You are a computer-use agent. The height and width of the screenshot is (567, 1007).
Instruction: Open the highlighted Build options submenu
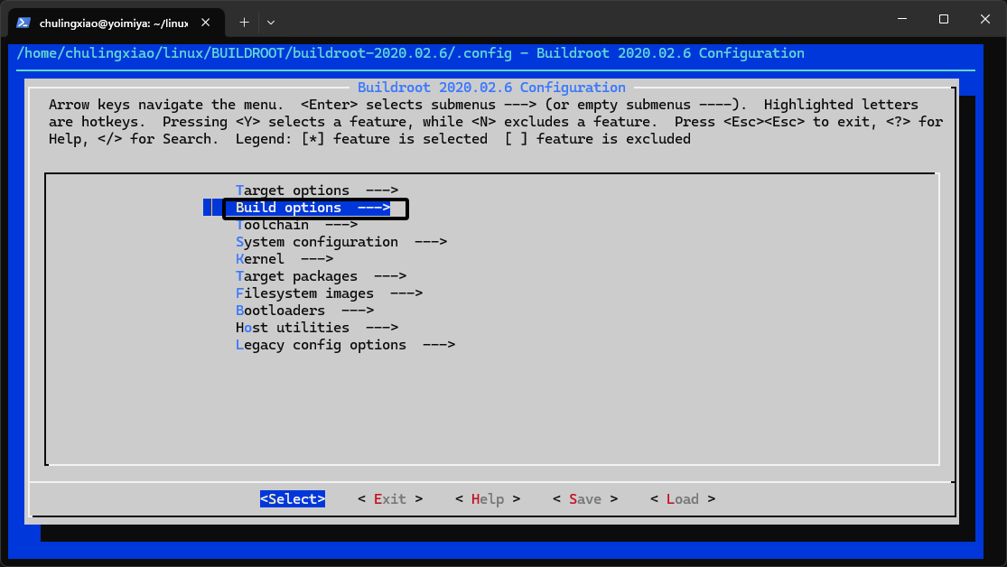click(x=312, y=208)
